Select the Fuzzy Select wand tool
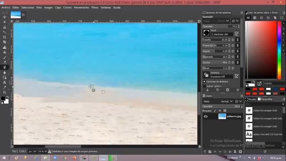This screenshot has width=286, height=161. click(x=4, y=32)
